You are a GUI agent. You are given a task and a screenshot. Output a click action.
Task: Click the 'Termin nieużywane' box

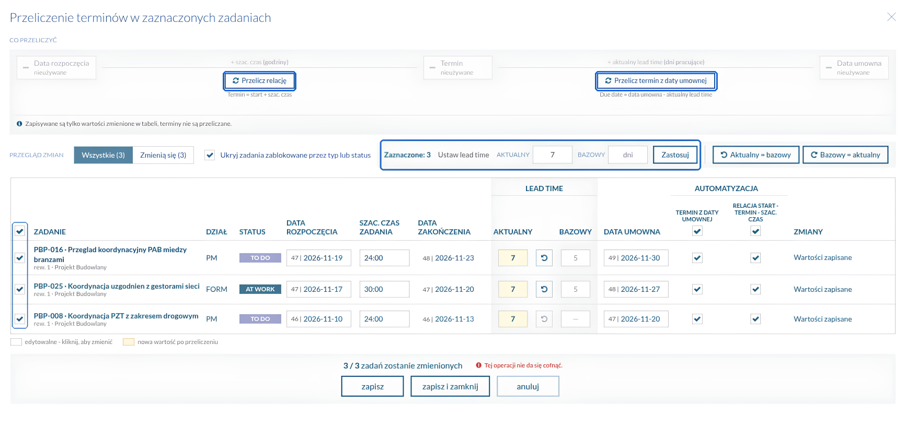[x=458, y=67]
